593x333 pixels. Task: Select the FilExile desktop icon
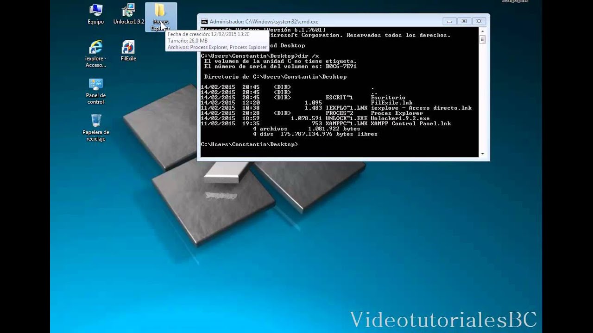pyautogui.click(x=128, y=51)
